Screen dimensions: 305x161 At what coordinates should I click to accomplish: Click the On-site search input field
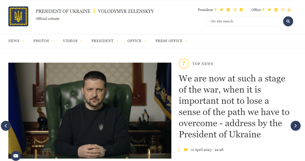tap(245, 21)
